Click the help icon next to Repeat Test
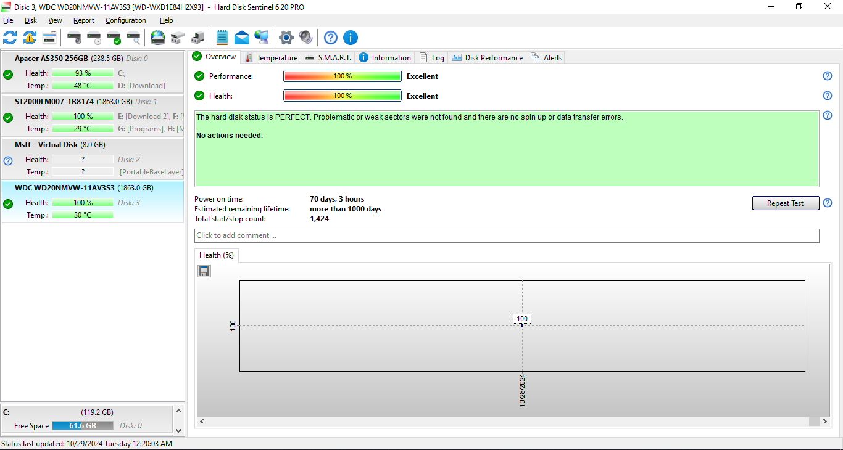843x450 pixels. (x=828, y=203)
